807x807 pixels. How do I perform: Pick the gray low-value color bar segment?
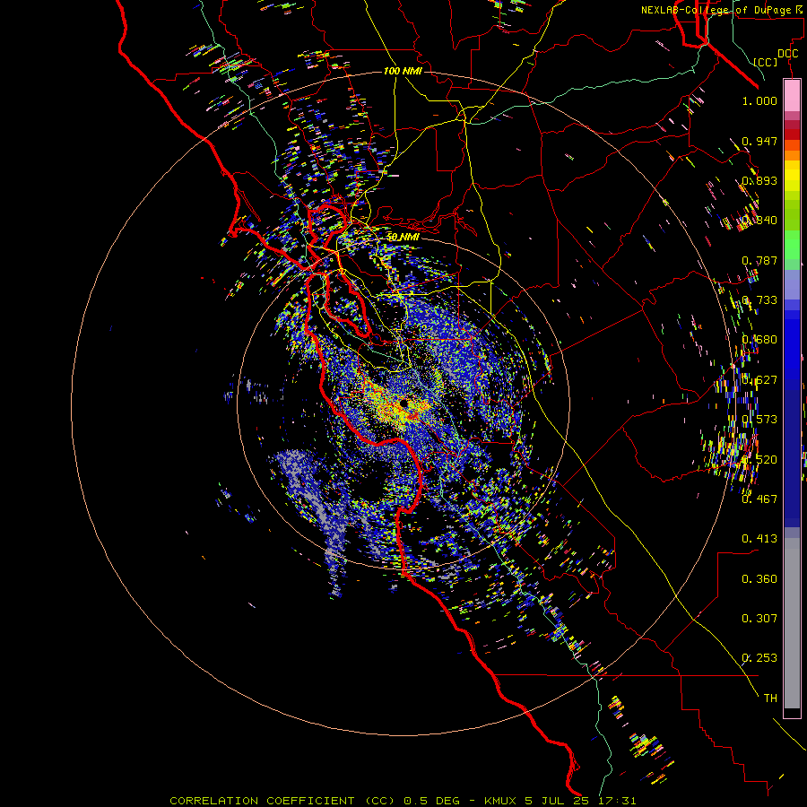pyautogui.click(x=792, y=623)
